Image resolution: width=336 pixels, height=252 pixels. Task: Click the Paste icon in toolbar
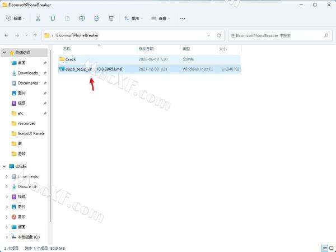(x=67, y=18)
